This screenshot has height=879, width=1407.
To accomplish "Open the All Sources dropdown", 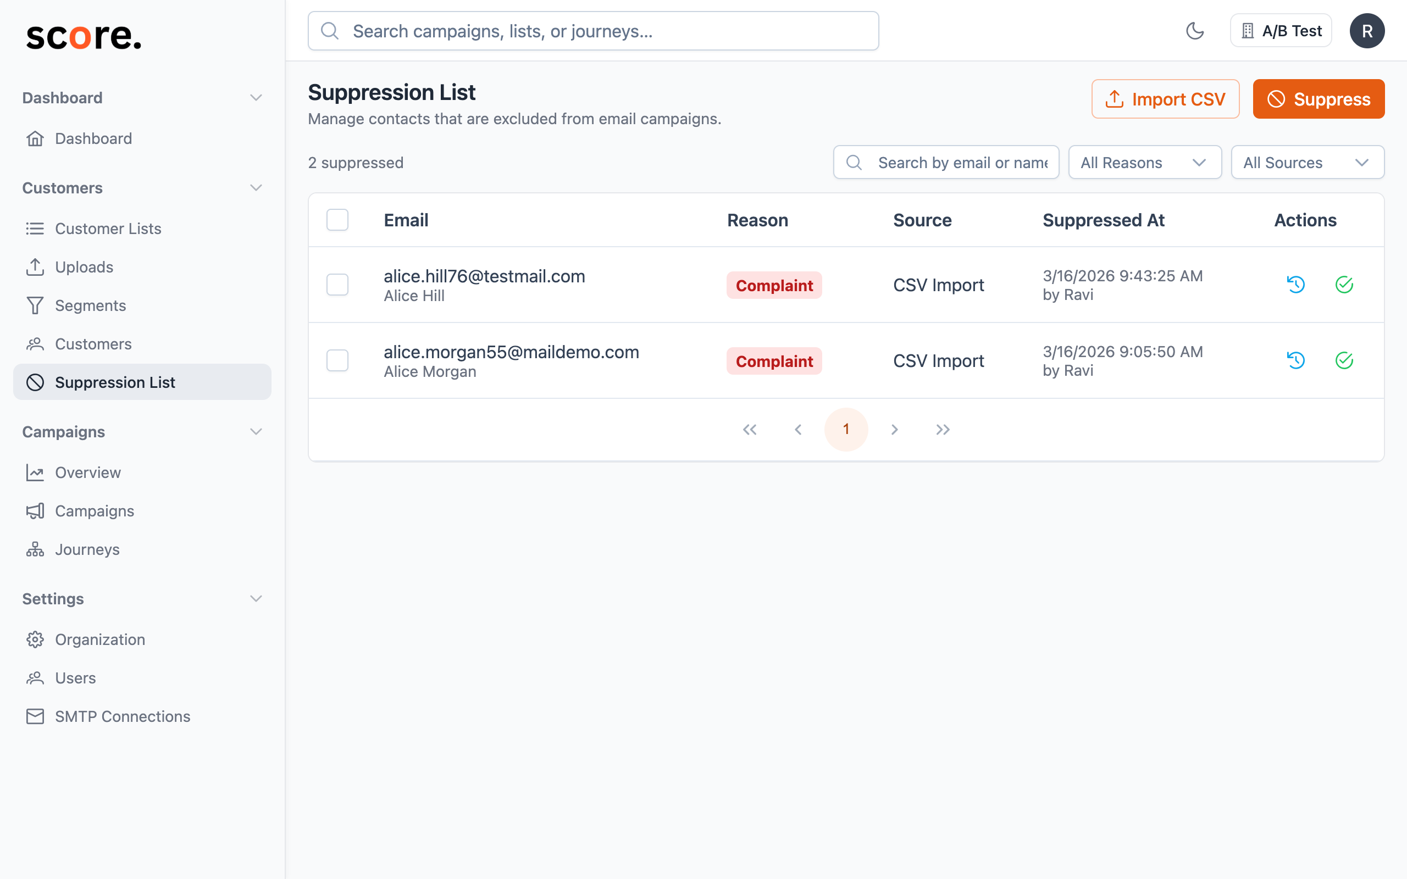I will (1307, 162).
